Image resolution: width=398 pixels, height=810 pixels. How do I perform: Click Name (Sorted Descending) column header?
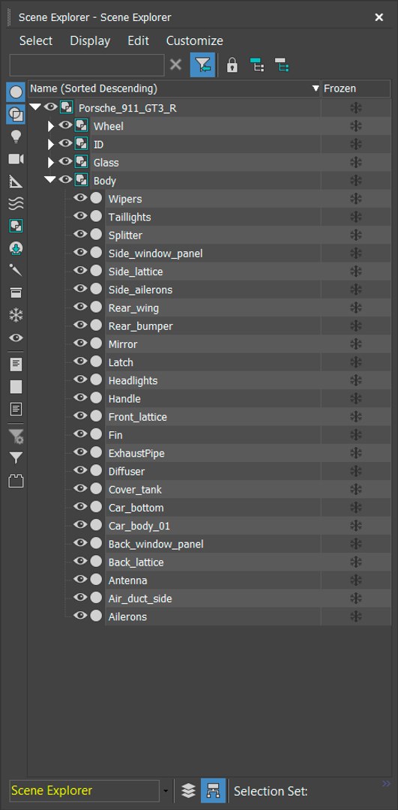point(175,88)
